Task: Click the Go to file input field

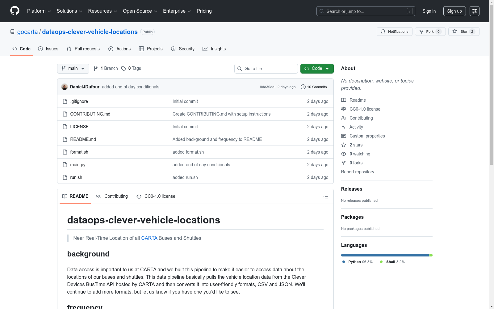Action: (266, 69)
